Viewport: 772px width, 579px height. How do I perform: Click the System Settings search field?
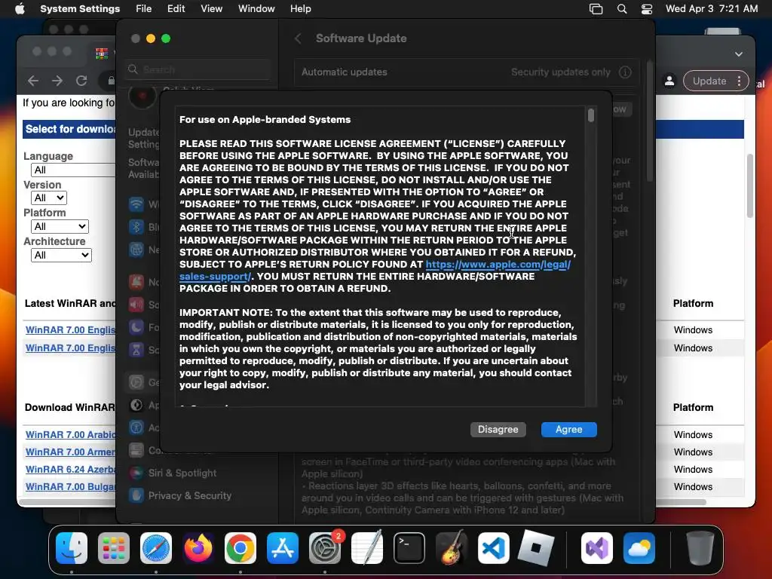pyautogui.click(x=198, y=69)
